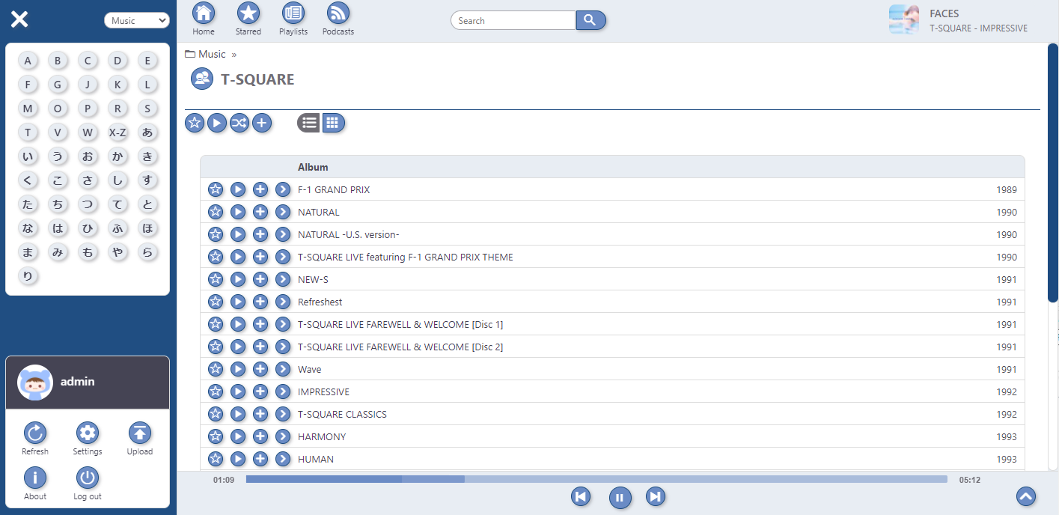This screenshot has width=1059, height=515.
Task: Star the F-1 GRAND PRIX album
Action: click(x=216, y=189)
